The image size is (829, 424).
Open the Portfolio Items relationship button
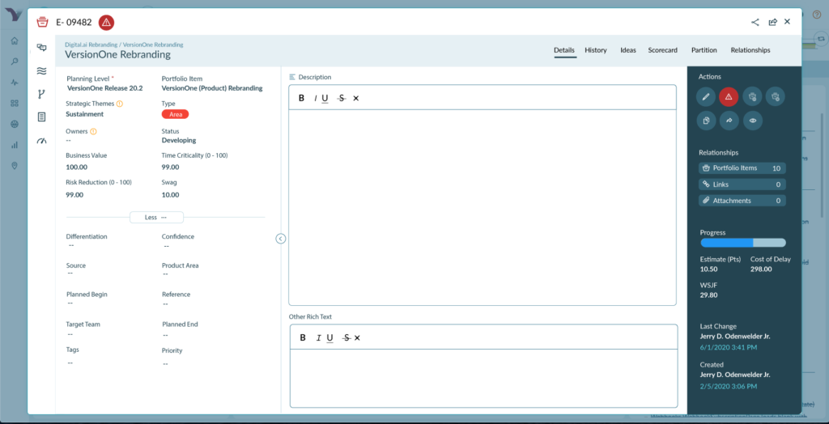pyautogui.click(x=742, y=168)
